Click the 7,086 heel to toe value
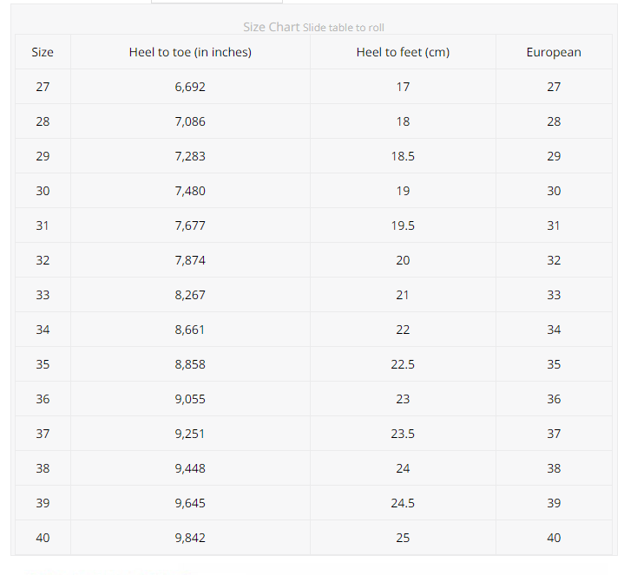Viewport: 637px width, 575px height. pyautogui.click(x=190, y=121)
